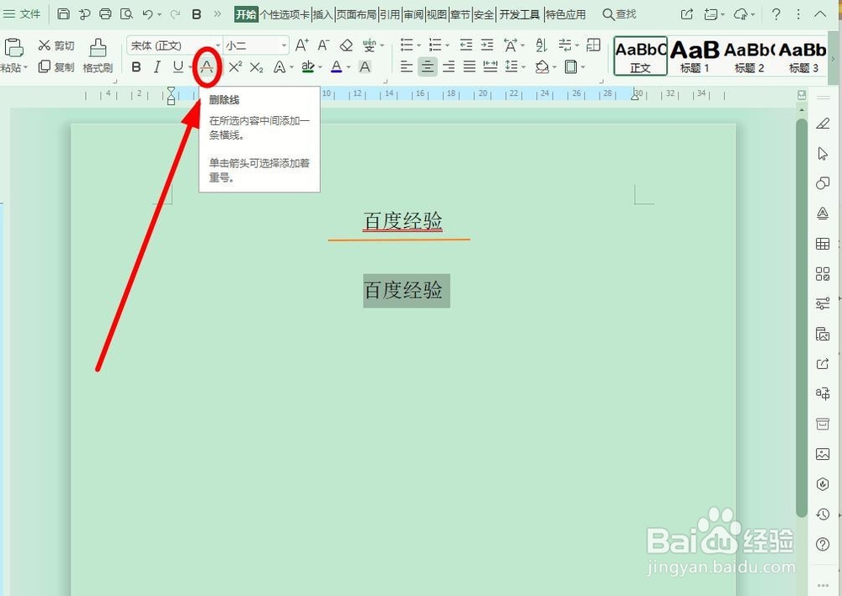Open the bullet list dropdown arrow
The width and height of the screenshot is (842, 596).
pyautogui.click(x=419, y=45)
